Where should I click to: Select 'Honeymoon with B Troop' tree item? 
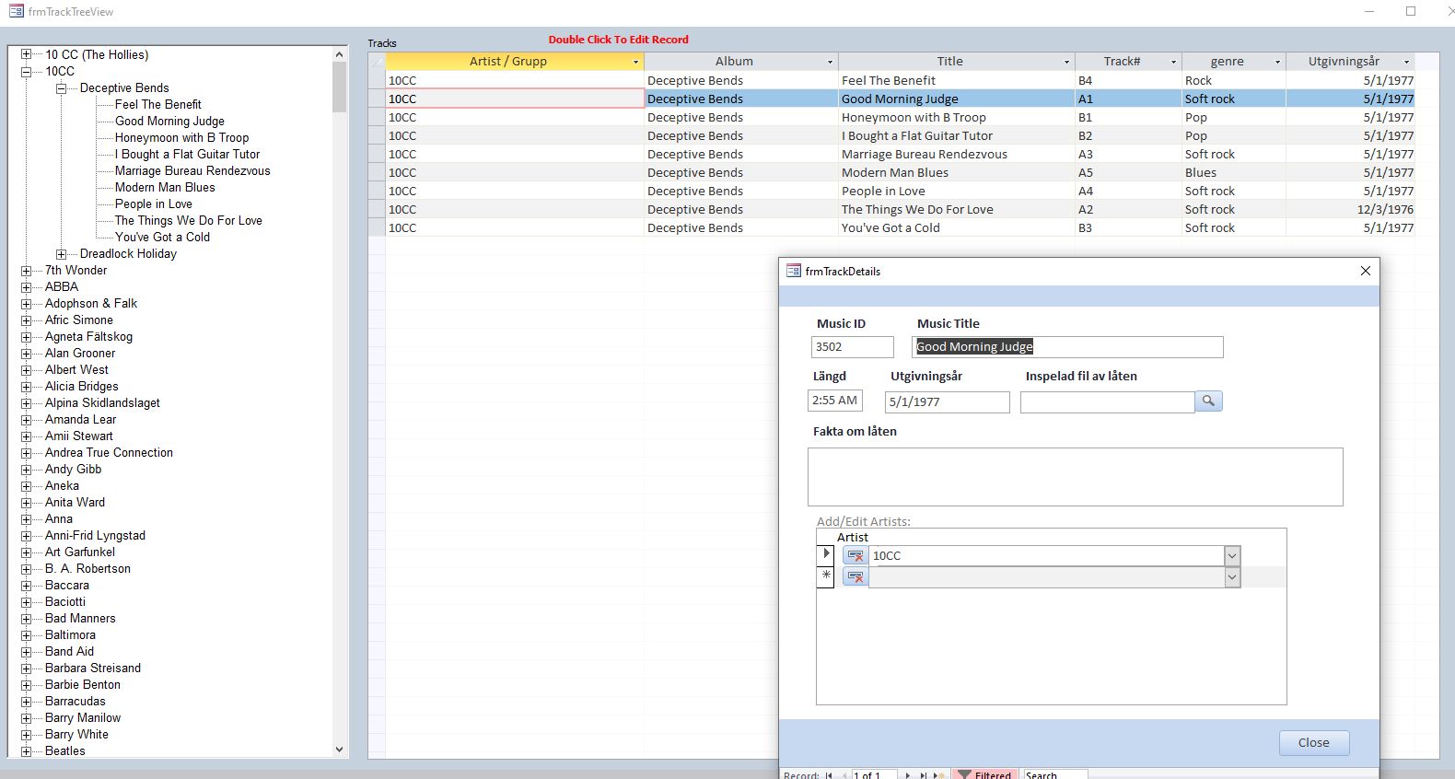pos(181,137)
